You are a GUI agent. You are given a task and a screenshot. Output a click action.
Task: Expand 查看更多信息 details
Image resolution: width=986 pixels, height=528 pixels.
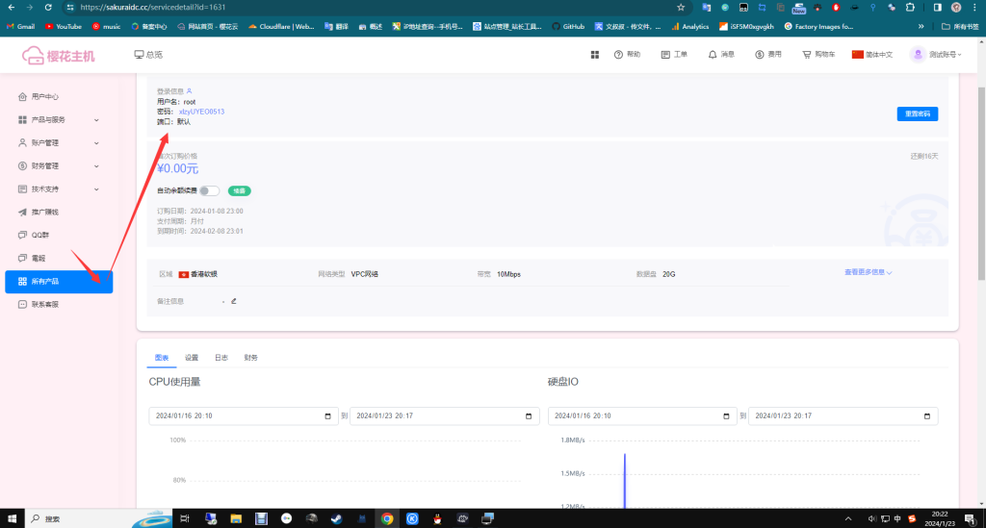869,272
